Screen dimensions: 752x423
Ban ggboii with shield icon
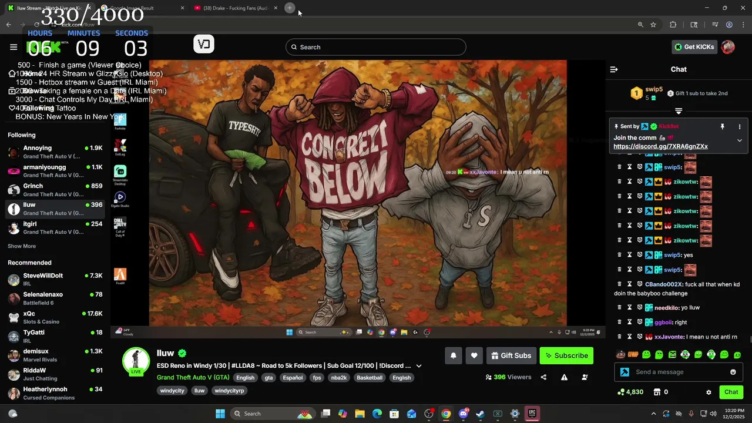point(639,322)
